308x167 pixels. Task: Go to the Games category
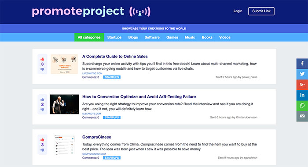pyautogui.click(x=172, y=37)
